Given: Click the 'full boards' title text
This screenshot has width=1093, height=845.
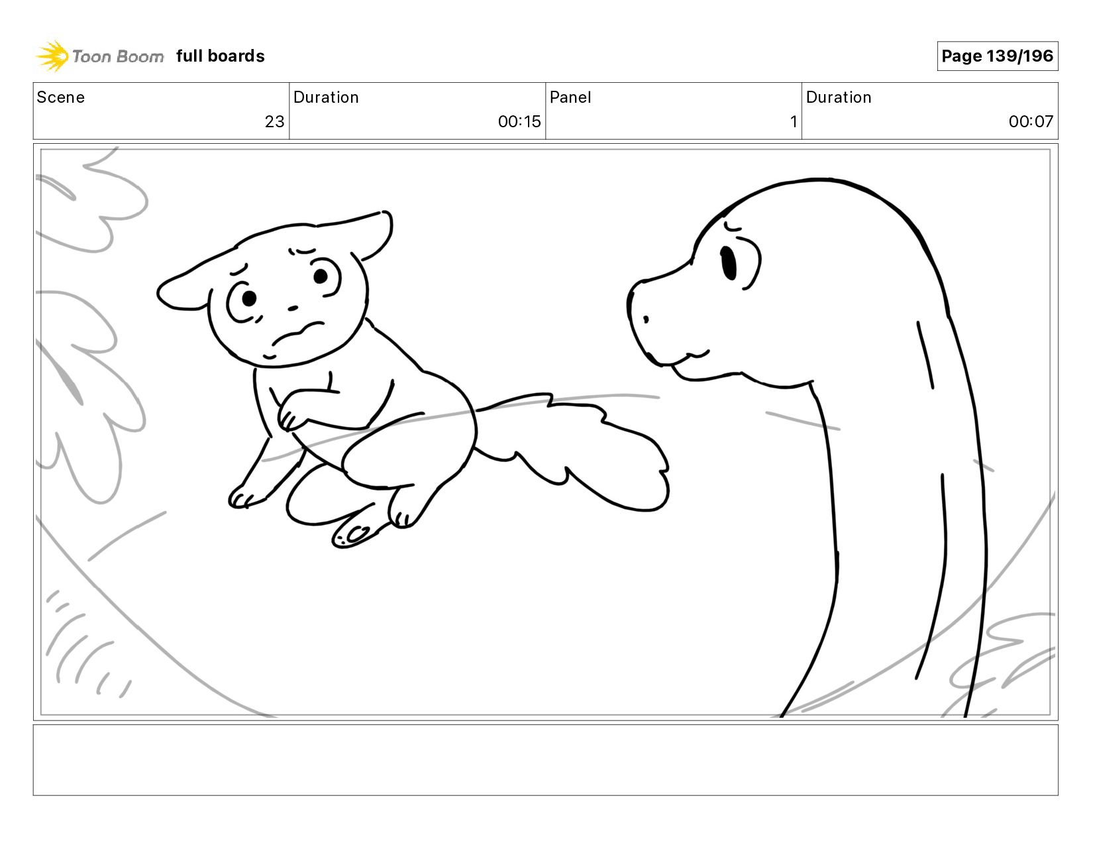Looking at the screenshot, I should 221,56.
